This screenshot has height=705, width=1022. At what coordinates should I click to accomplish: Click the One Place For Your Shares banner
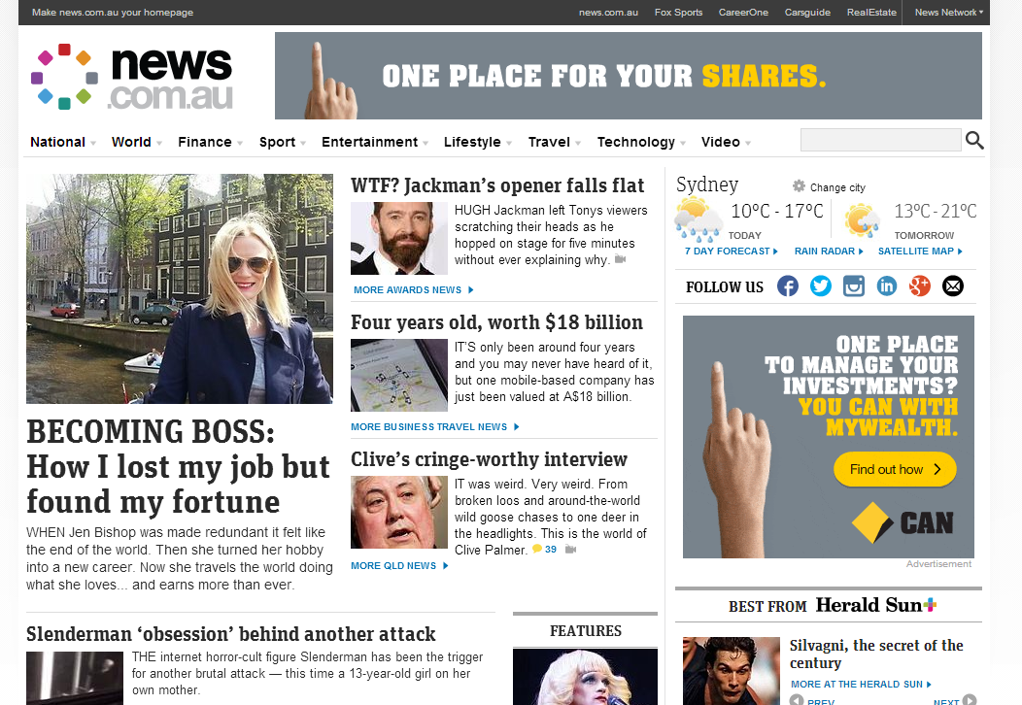point(629,76)
